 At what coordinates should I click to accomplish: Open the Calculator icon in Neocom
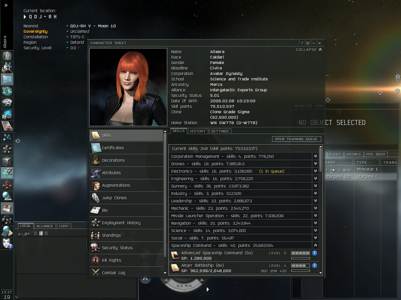click(x=7, y=232)
